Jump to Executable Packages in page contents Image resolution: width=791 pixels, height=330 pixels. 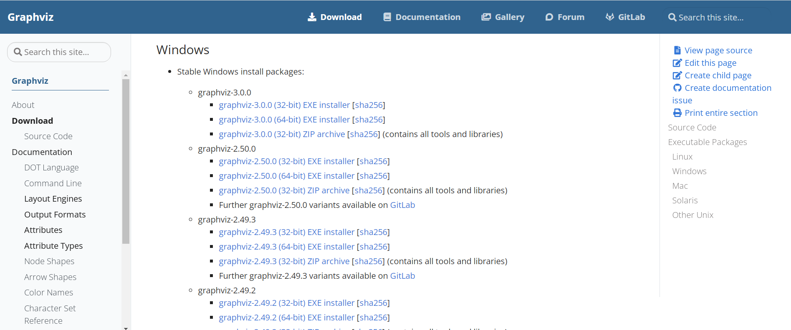coord(708,142)
